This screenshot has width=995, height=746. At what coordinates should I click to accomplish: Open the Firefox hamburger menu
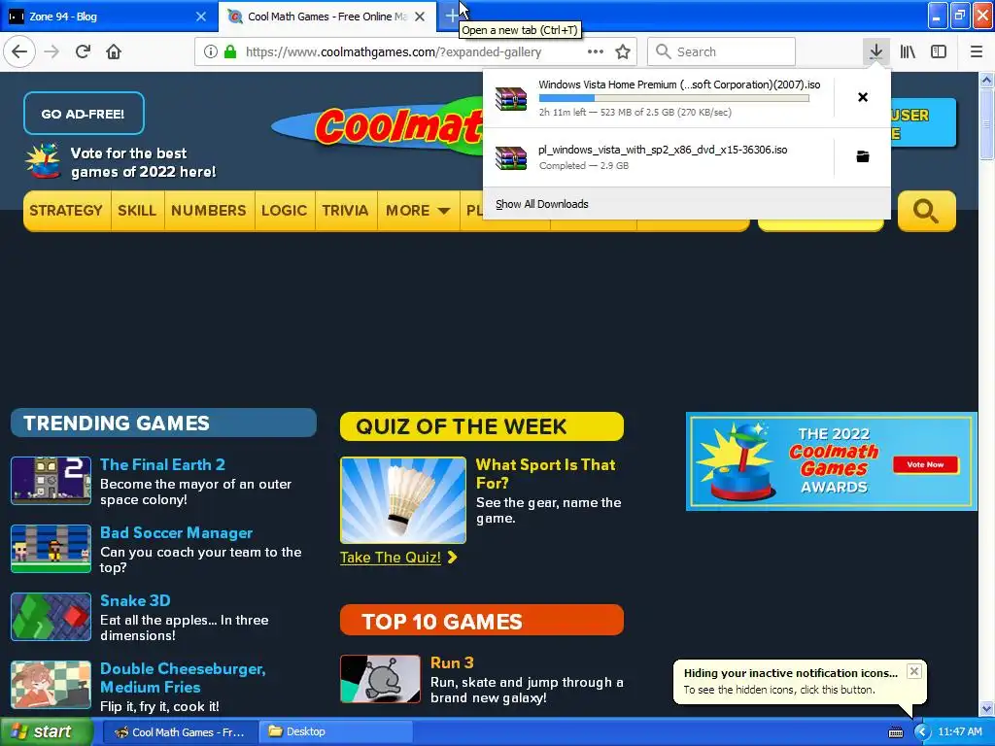tap(977, 51)
